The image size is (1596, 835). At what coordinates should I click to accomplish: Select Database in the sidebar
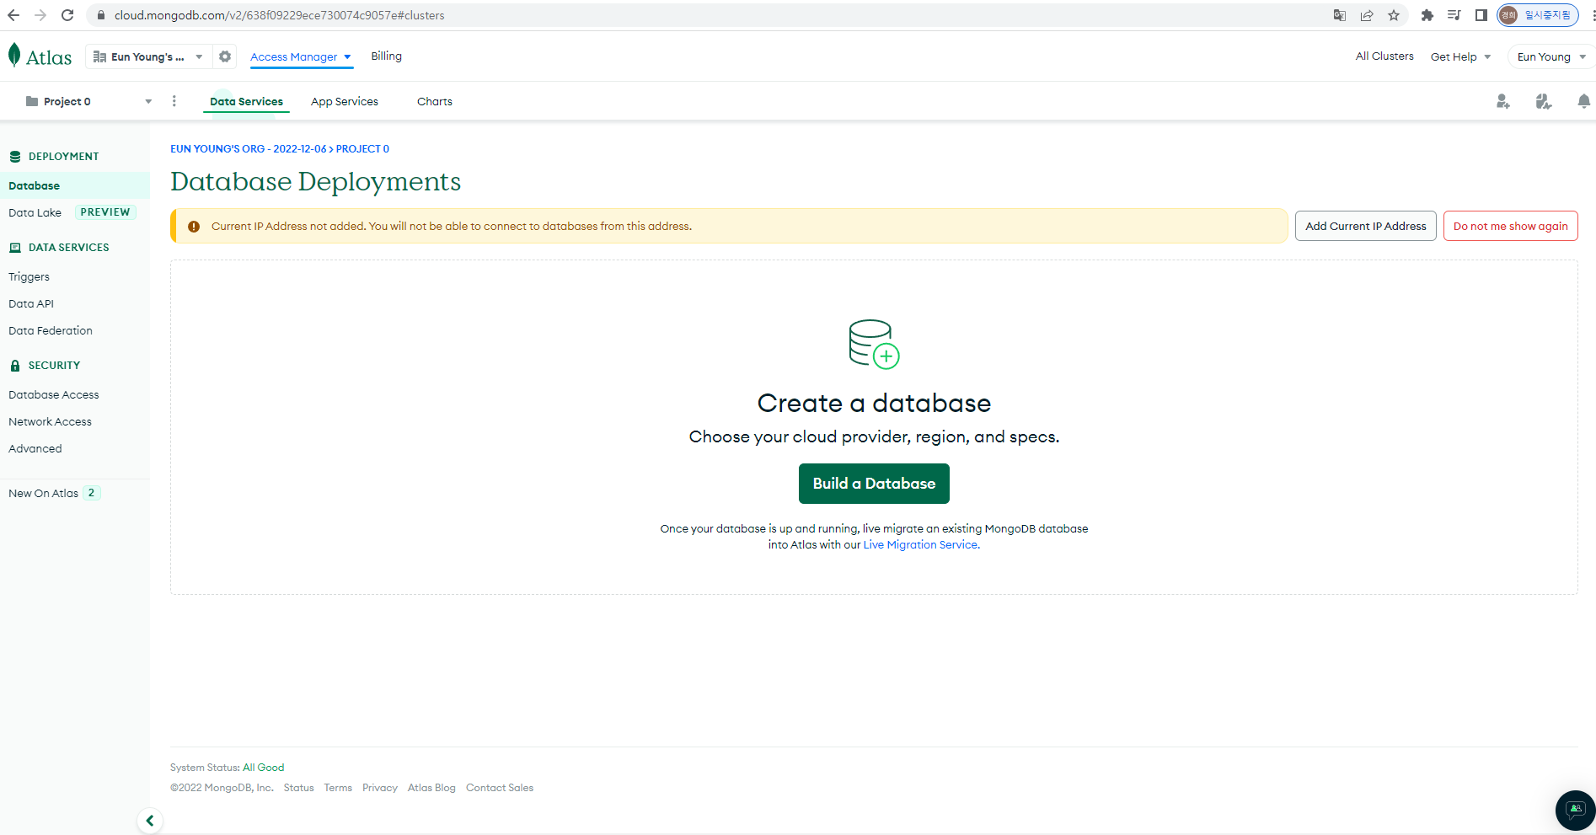pyautogui.click(x=74, y=185)
